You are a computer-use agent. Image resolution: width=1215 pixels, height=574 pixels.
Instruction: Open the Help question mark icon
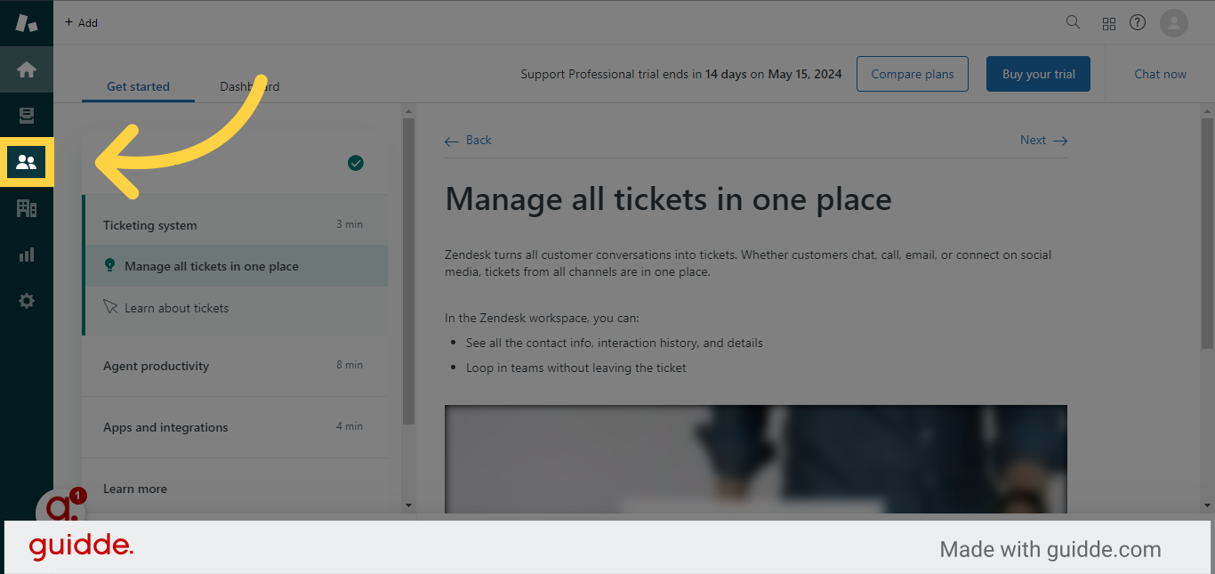(x=1137, y=22)
